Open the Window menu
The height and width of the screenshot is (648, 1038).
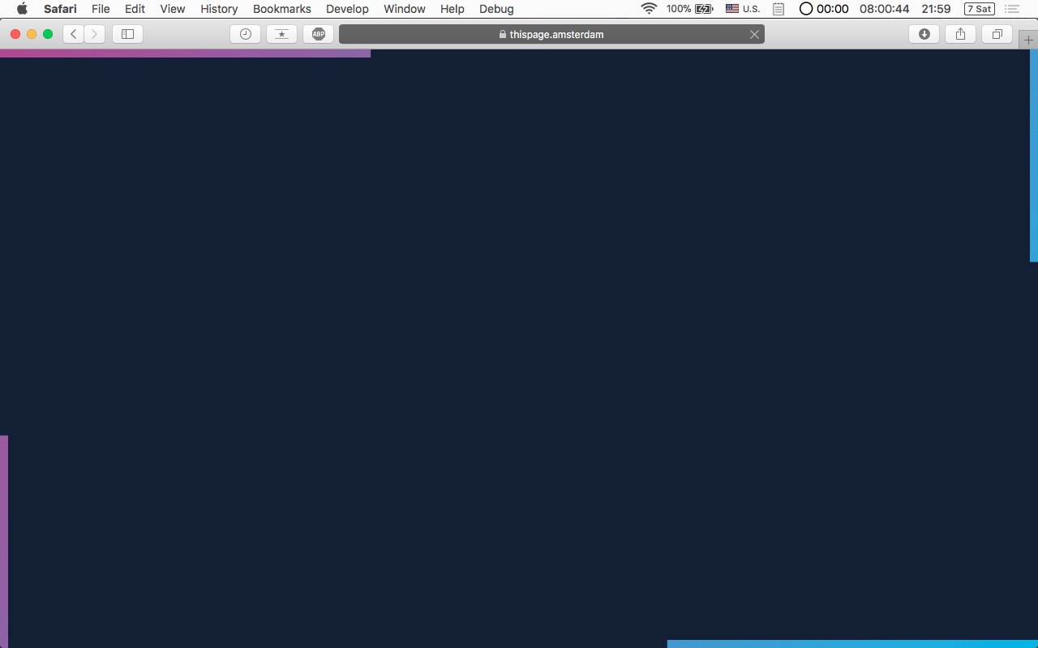click(405, 9)
